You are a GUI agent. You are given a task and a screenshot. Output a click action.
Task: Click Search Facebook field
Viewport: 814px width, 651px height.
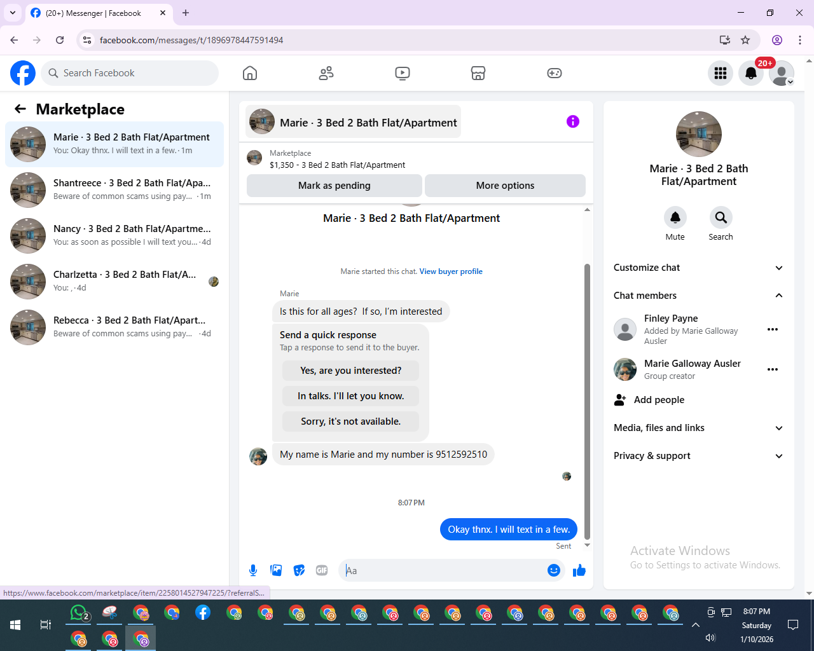[x=130, y=73]
